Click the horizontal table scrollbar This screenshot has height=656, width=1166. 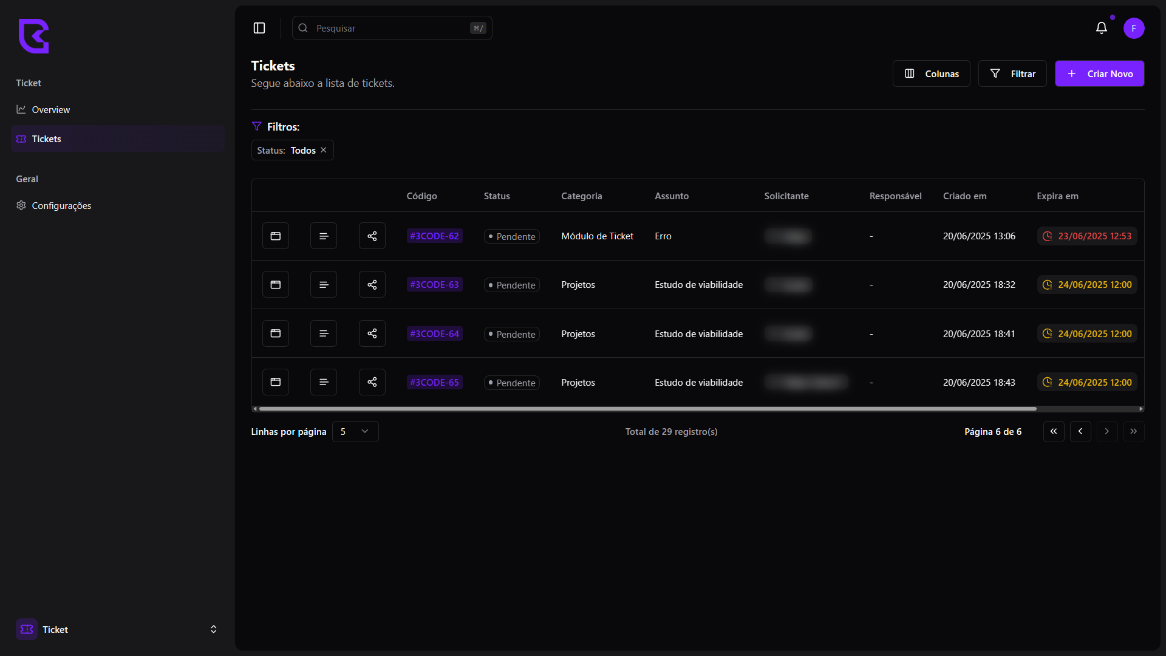[647, 409]
